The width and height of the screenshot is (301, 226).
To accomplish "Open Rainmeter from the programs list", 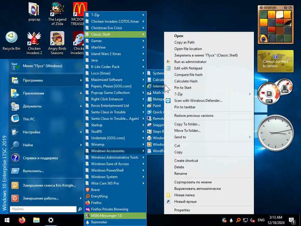I will [x=115, y=222].
